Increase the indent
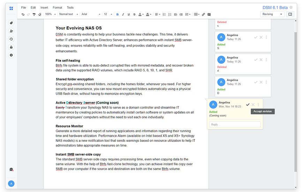303x192 pixels. (x=181, y=14)
